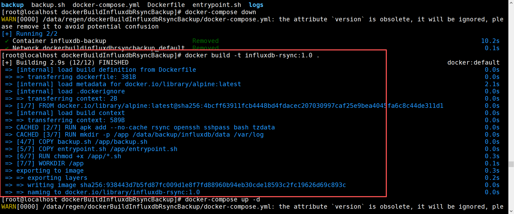Click the '[+] Running 2/2' status line

29,34
